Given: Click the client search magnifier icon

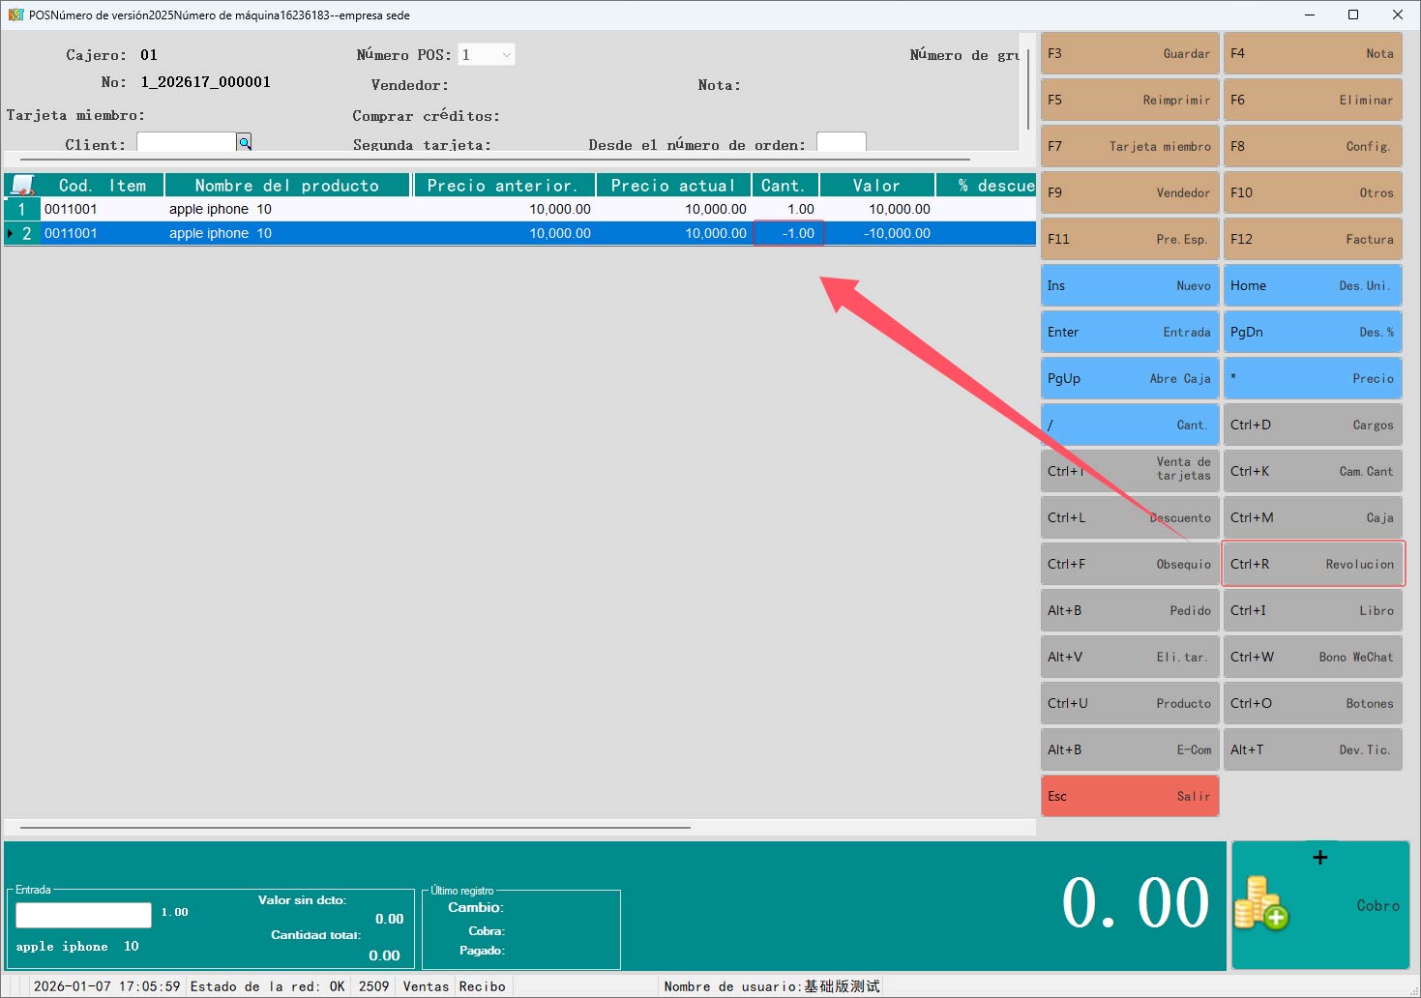Looking at the screenshot, I should [245, 143].
